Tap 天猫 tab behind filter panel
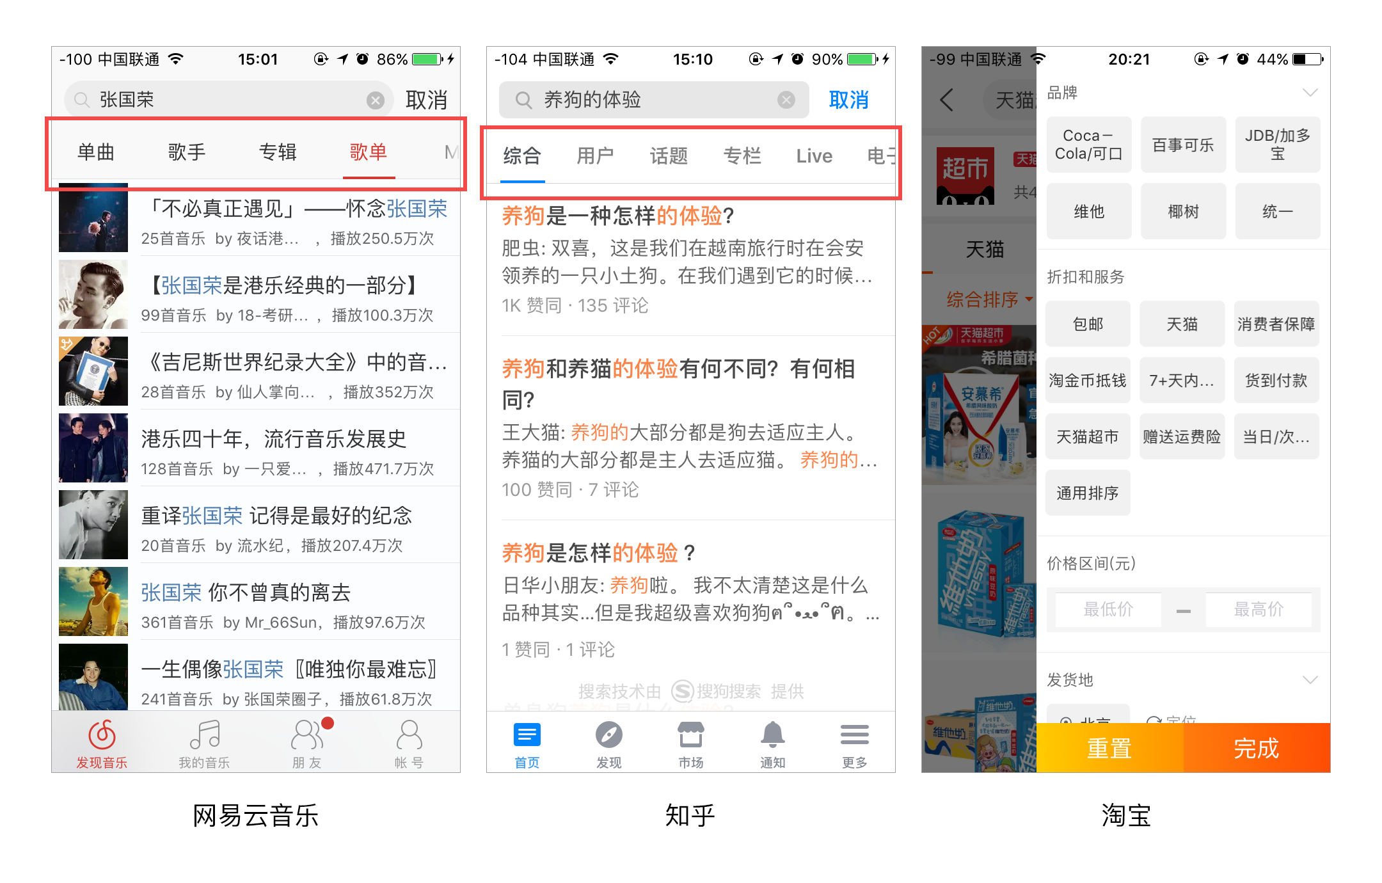 coord(984,249)
